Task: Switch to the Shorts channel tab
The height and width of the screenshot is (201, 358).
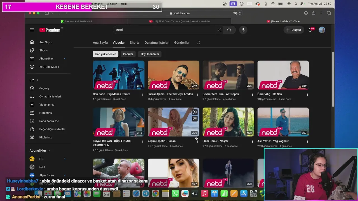Action: [135, 43]
